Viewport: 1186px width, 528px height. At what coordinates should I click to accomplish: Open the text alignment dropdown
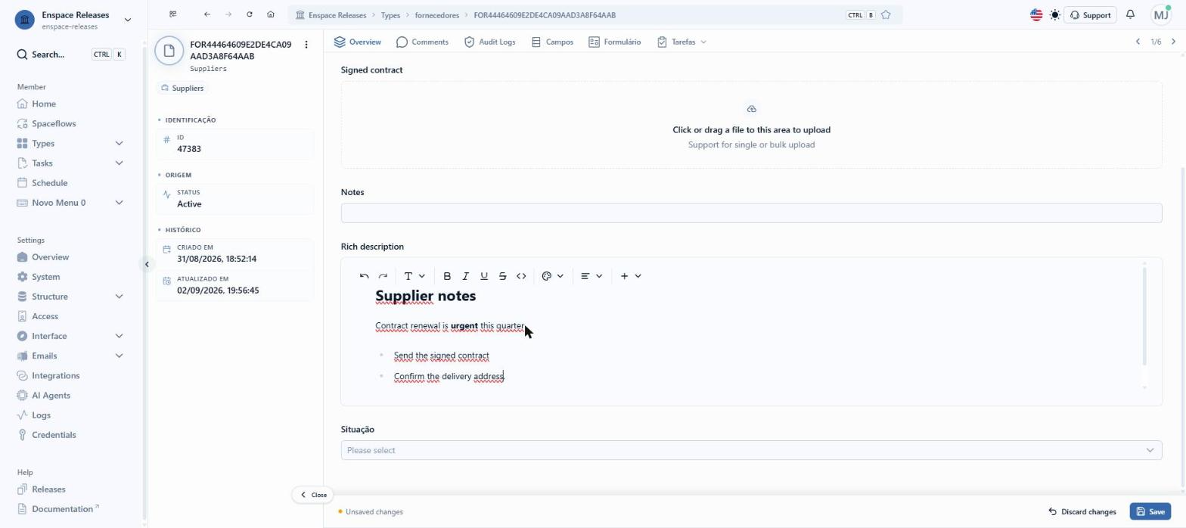click(591, 276)
